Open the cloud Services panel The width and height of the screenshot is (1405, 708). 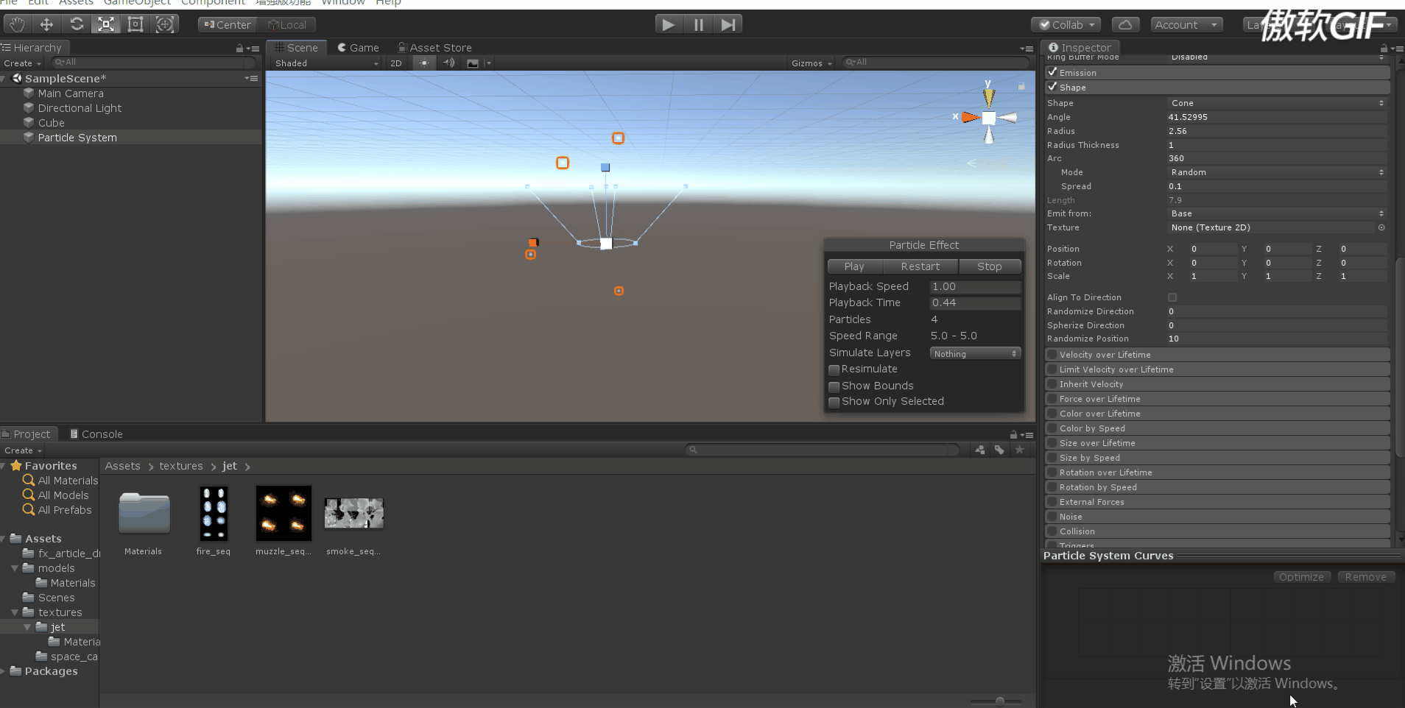[1125, 24]
